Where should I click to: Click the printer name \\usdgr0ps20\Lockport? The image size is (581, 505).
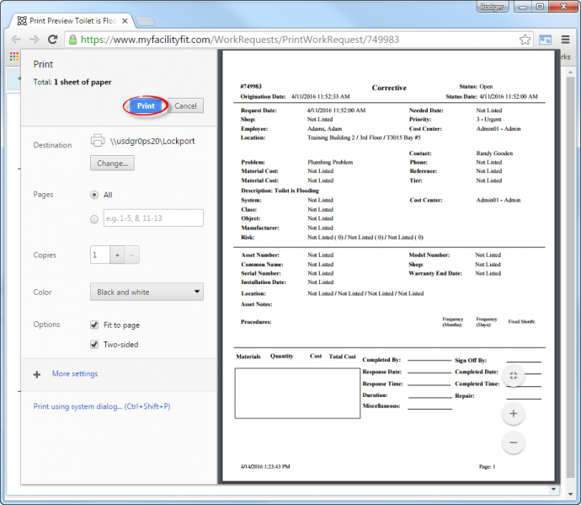pyautogui.click(x=152, y=141)
